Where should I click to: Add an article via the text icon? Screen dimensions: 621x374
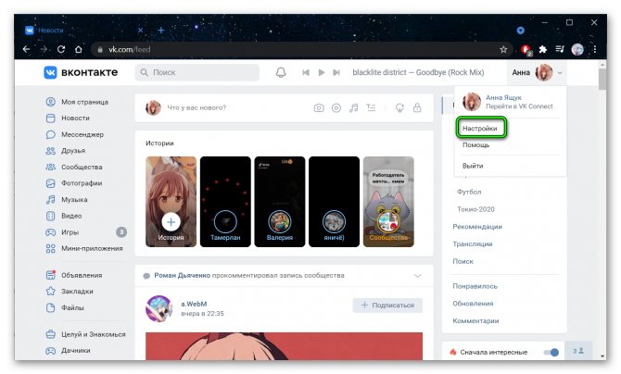371,107
